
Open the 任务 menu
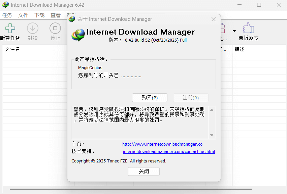(7, 15)
